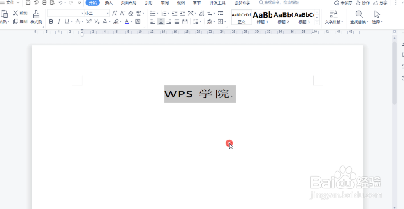Open the font size 小二 dropdown
Viewport: 404px width, 209px height.
pyautogui.click(x=108, y=13)
